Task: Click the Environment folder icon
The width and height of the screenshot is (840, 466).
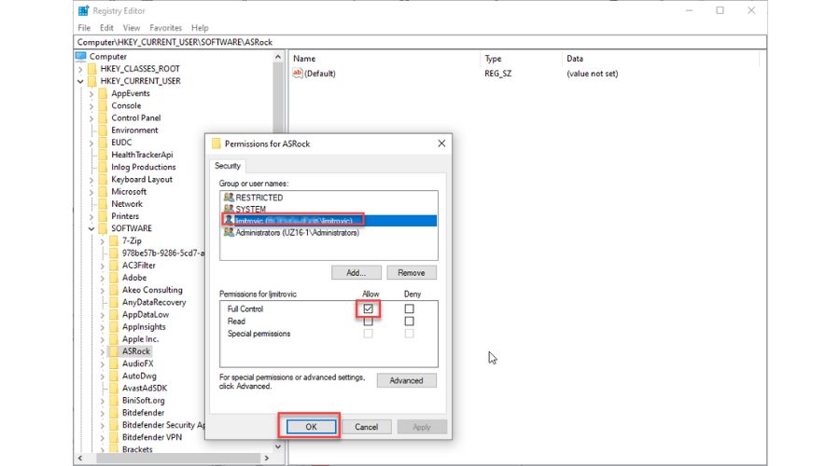Action: 103,130
